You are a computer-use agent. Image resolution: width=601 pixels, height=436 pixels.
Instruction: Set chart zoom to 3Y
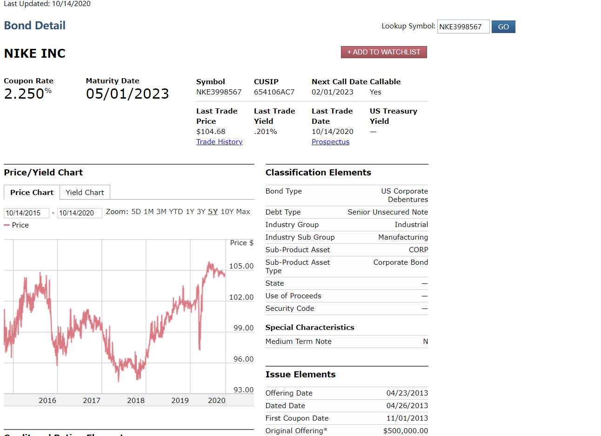pyautogui.click(x=201, y=212)
